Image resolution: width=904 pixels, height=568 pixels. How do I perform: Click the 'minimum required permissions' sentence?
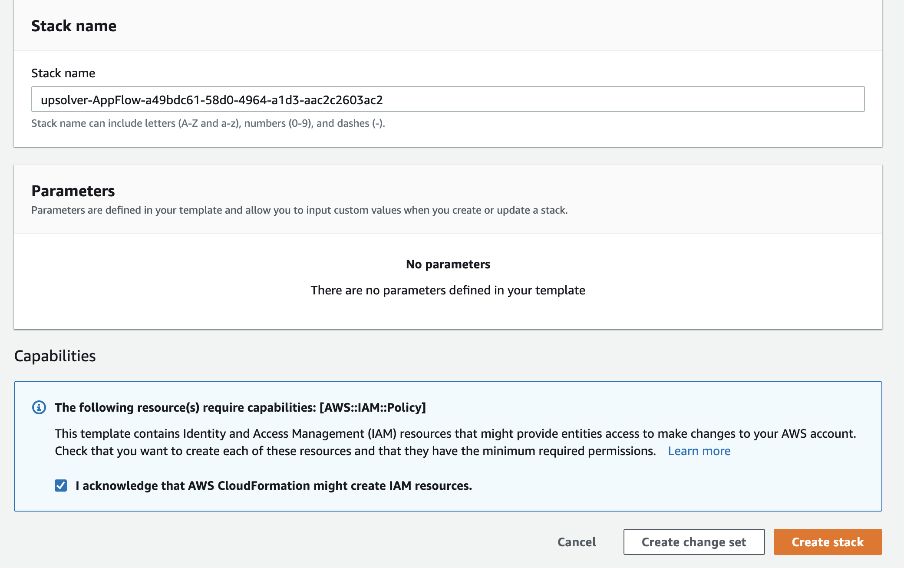pyautogui.click(x=355, y=451)
